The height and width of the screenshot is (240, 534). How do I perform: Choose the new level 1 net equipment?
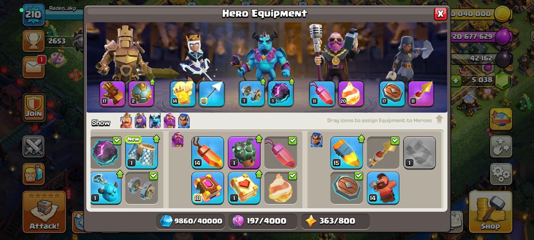(x=142, y=152)
